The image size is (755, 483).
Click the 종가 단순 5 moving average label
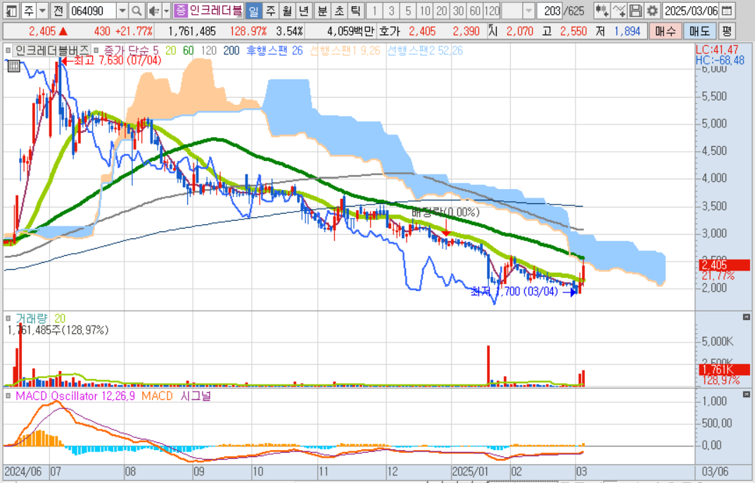(131, 50)
